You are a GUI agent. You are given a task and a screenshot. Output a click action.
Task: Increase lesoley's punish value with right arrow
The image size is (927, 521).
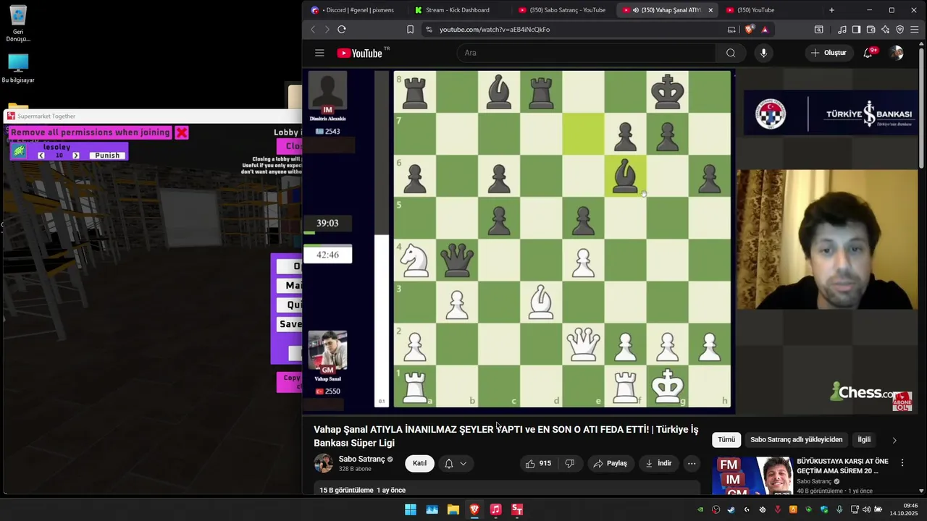tap(76, 156)
